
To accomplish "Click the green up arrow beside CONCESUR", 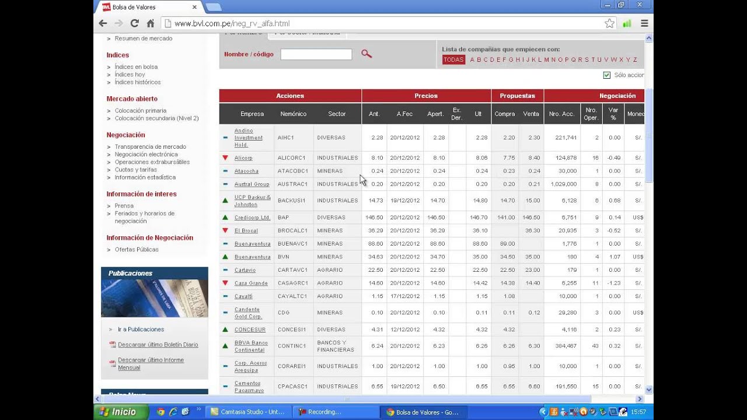I will point(225,330).
